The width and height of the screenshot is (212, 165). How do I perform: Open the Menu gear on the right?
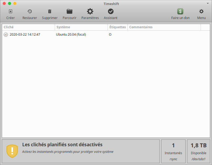201,12
